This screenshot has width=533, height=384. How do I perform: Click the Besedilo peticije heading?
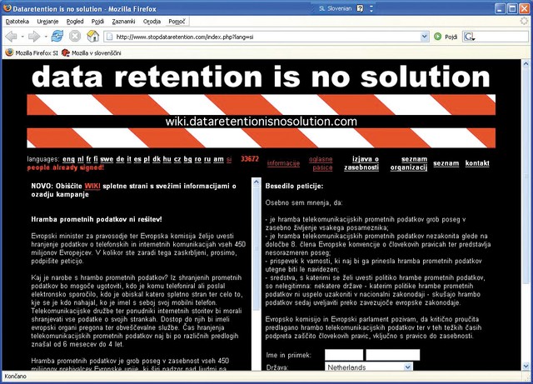(x=294, y=186)
